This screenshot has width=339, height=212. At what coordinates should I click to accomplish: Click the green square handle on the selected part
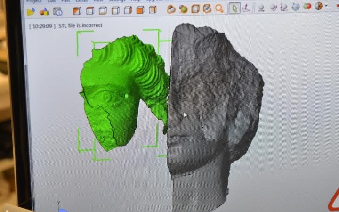click(127, 96)
